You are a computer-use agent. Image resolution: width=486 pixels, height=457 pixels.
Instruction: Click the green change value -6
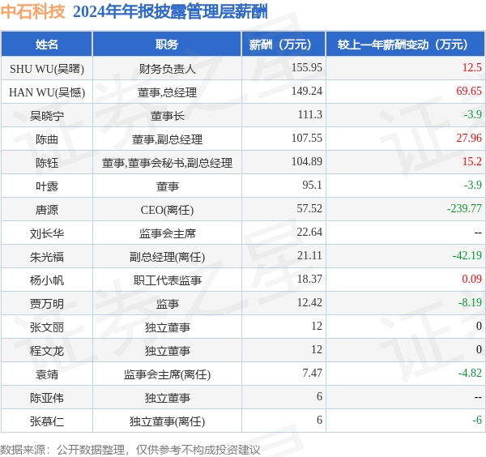tap(477, 420)
